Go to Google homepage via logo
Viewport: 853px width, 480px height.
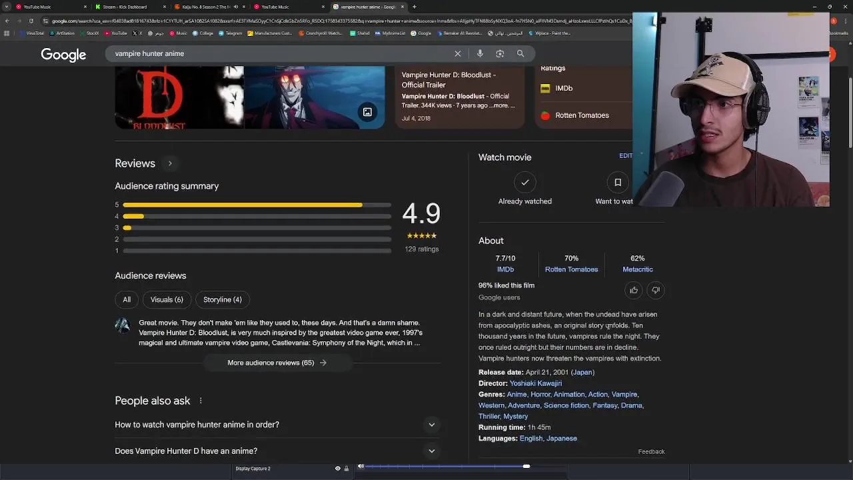(63, 54)
